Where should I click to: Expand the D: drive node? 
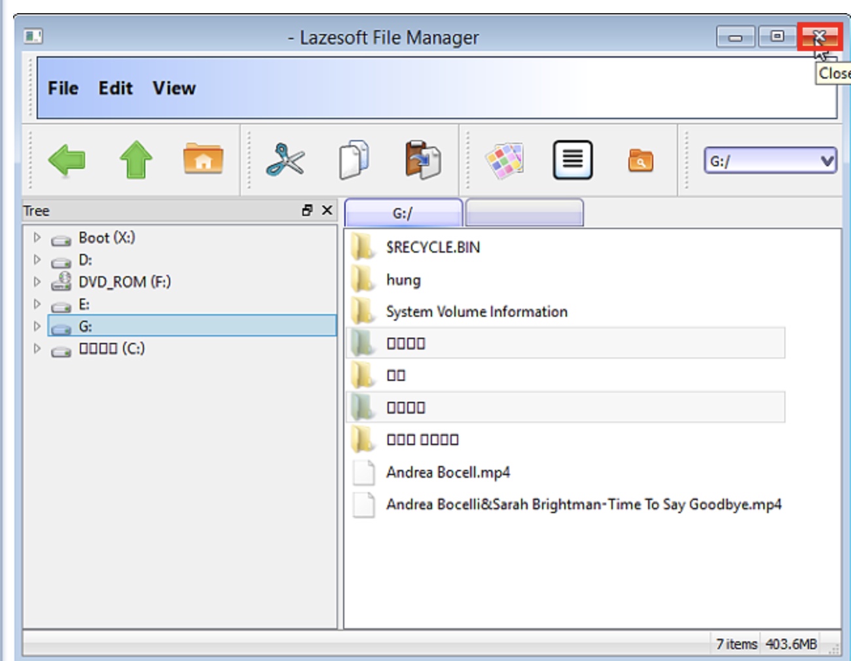click(37, 259)
